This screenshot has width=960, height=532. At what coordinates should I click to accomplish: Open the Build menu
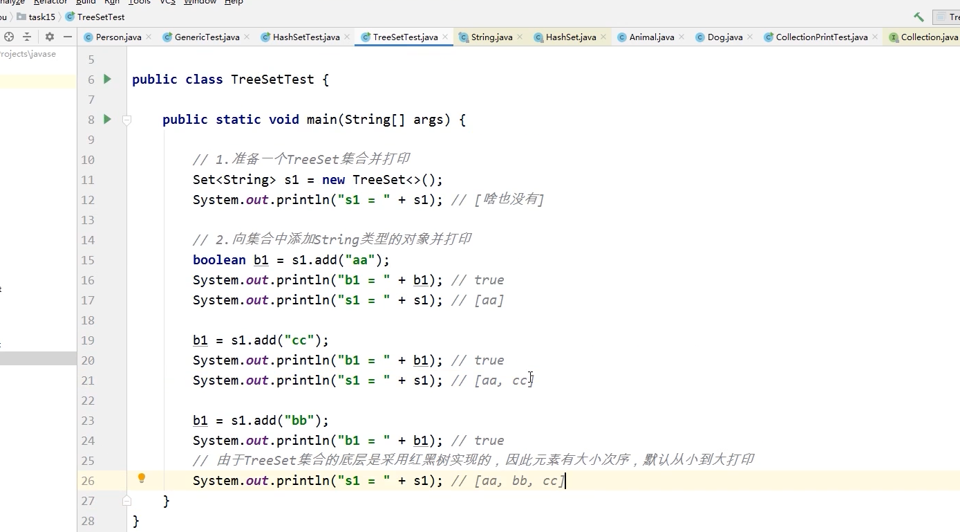pos(86,2)
